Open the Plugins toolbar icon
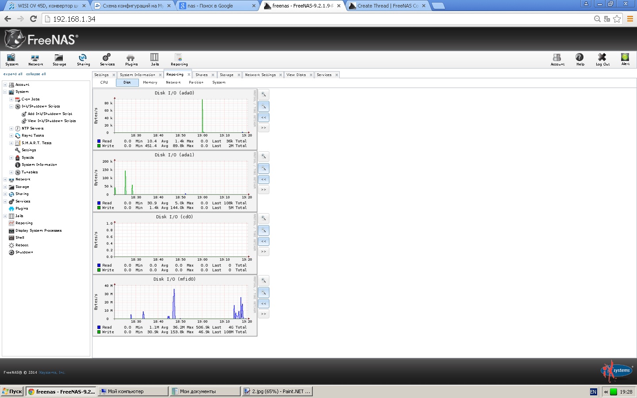637x398 pixels. point(131,59)
